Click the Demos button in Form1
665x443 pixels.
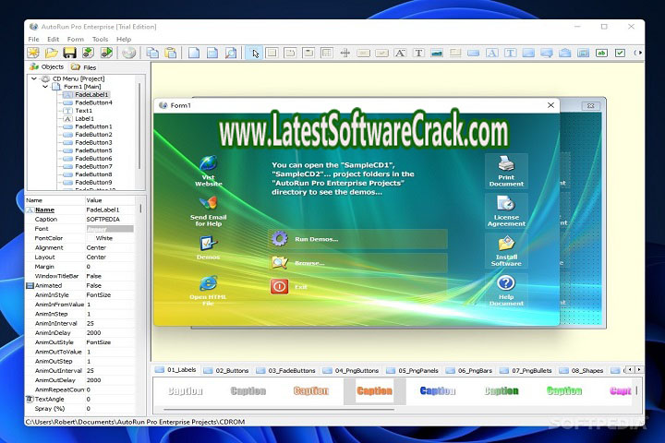tap(208, 247)
